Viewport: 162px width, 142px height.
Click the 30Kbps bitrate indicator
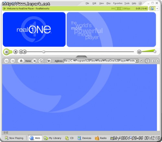click(126, 8)
